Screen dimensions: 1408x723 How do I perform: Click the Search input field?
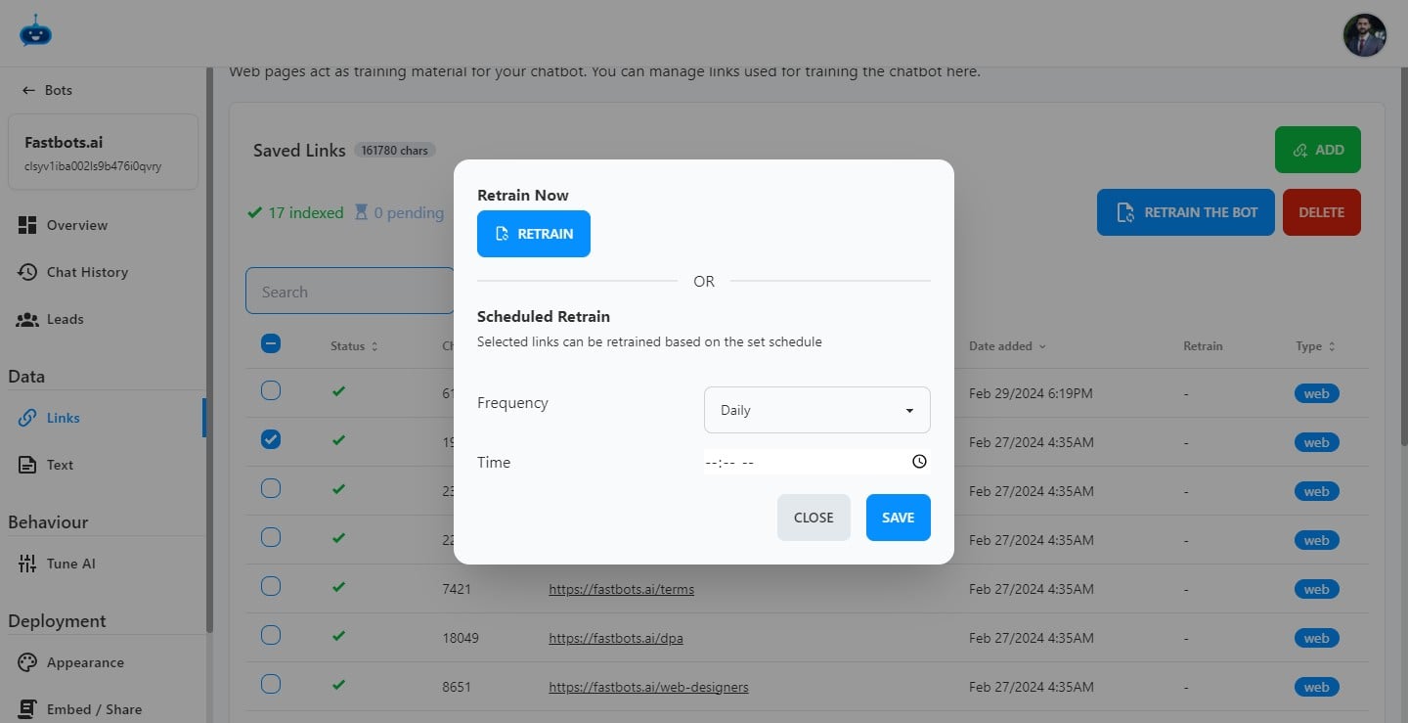(352, 291)
